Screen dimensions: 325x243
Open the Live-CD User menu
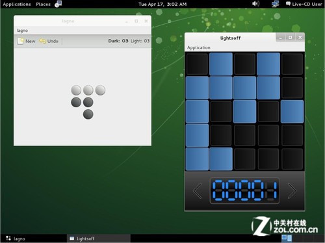click(304, 4)
